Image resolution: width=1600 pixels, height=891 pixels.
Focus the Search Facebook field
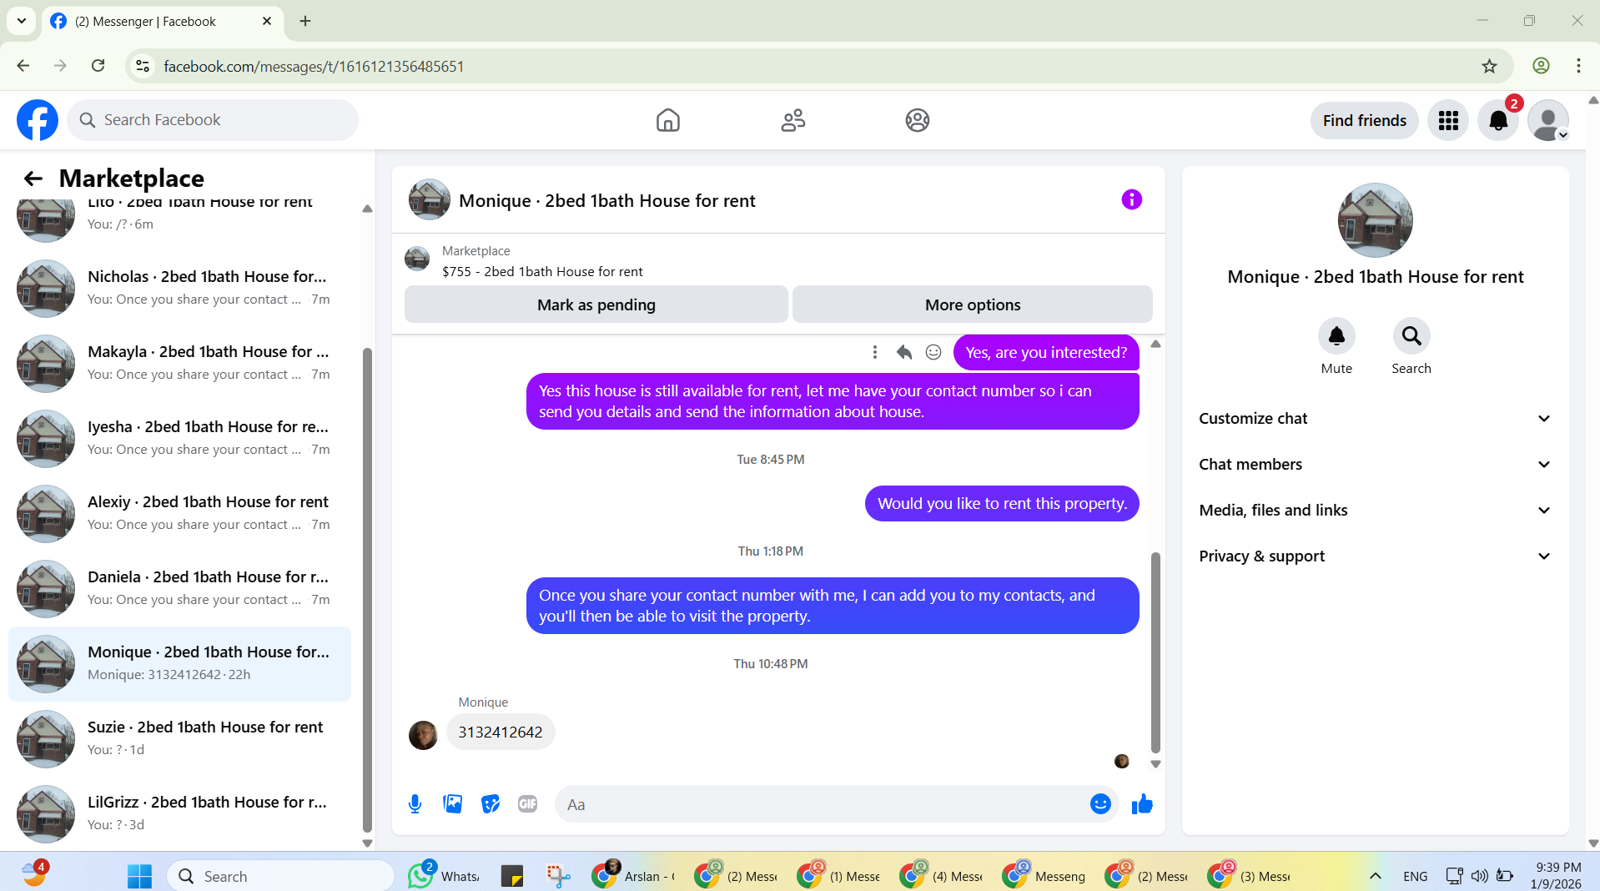[x=213, y=120]
